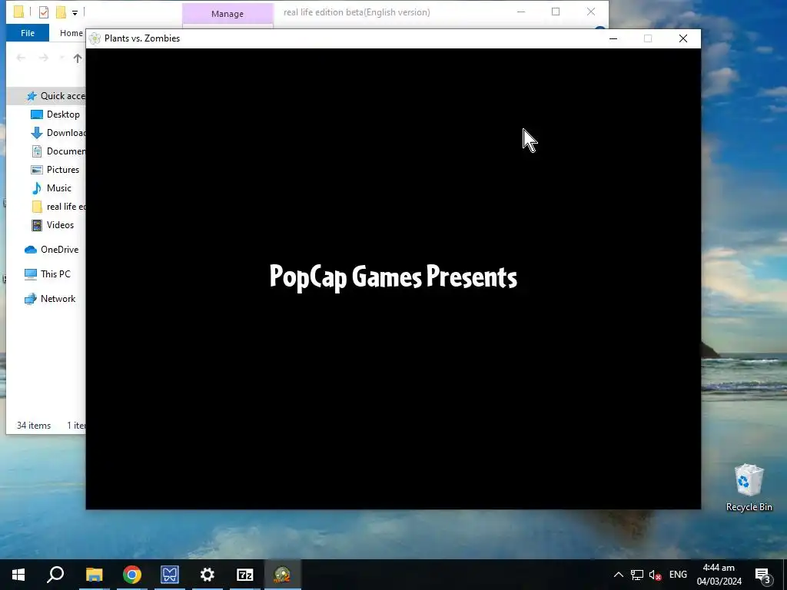Click the Downloads arrow icon in the sidebar

pyautogui.click(x=37, y=133)
